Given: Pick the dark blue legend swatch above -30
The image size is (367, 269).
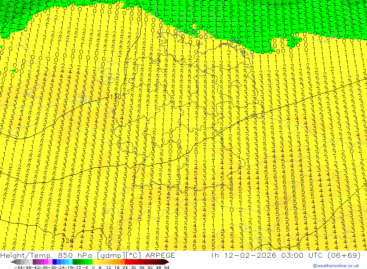Looking at the screenshot, I should (x=54, y=262).
